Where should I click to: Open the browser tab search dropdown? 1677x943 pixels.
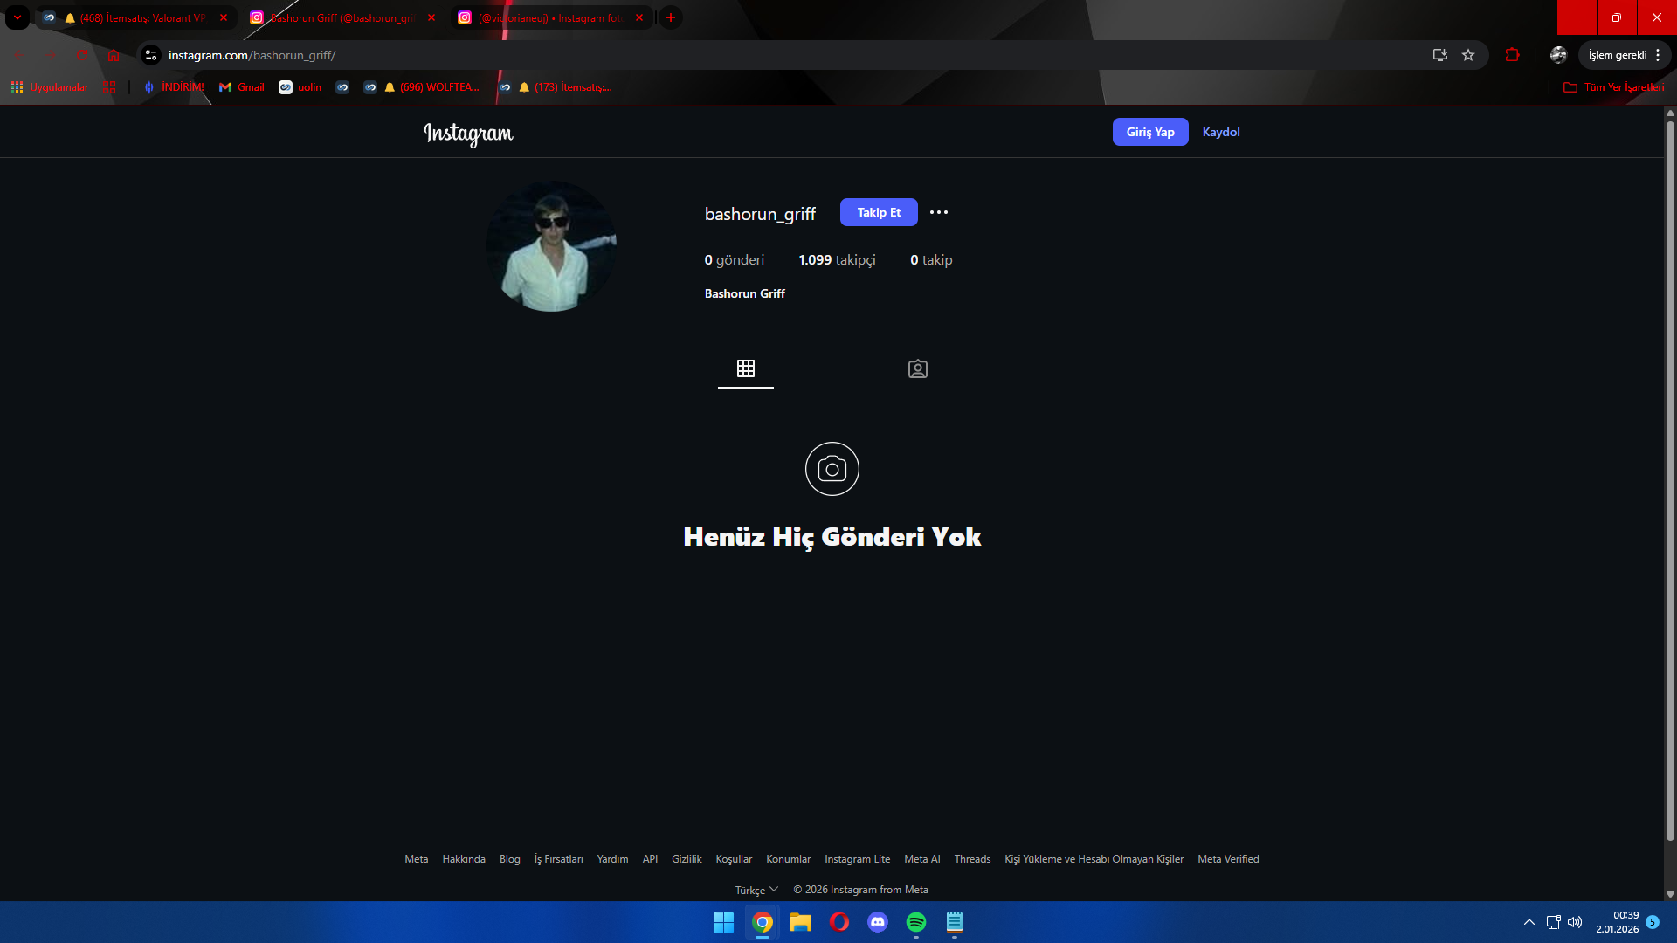pyautogui.click(x=17, y=17)
